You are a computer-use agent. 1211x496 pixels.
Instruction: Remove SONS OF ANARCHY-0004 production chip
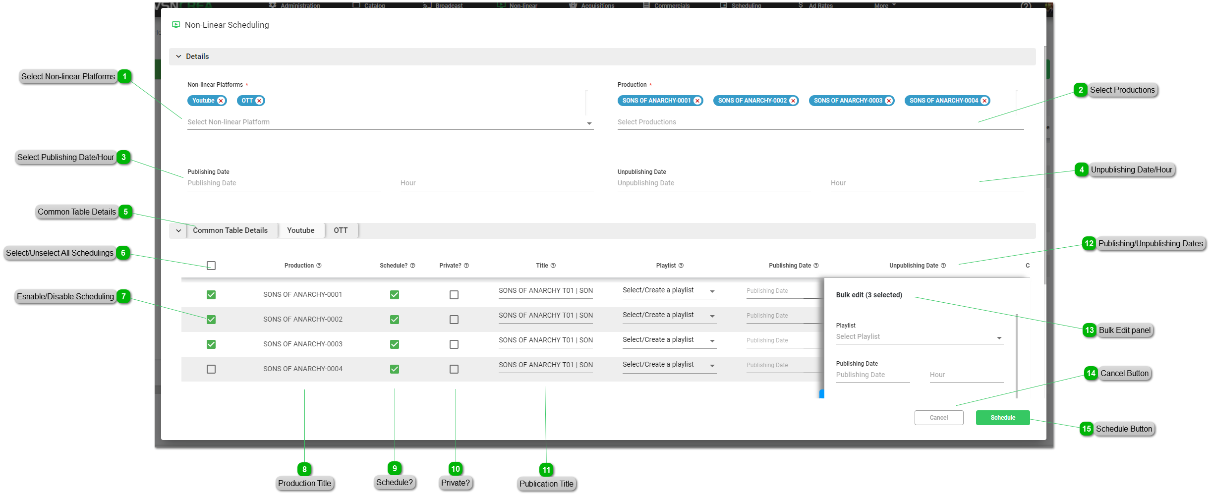(984, 101)
